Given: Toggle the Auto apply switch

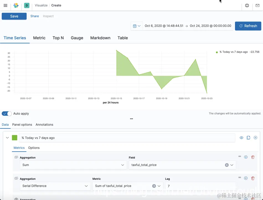Looking at the screenshot, I should click(x=7, y=114).
